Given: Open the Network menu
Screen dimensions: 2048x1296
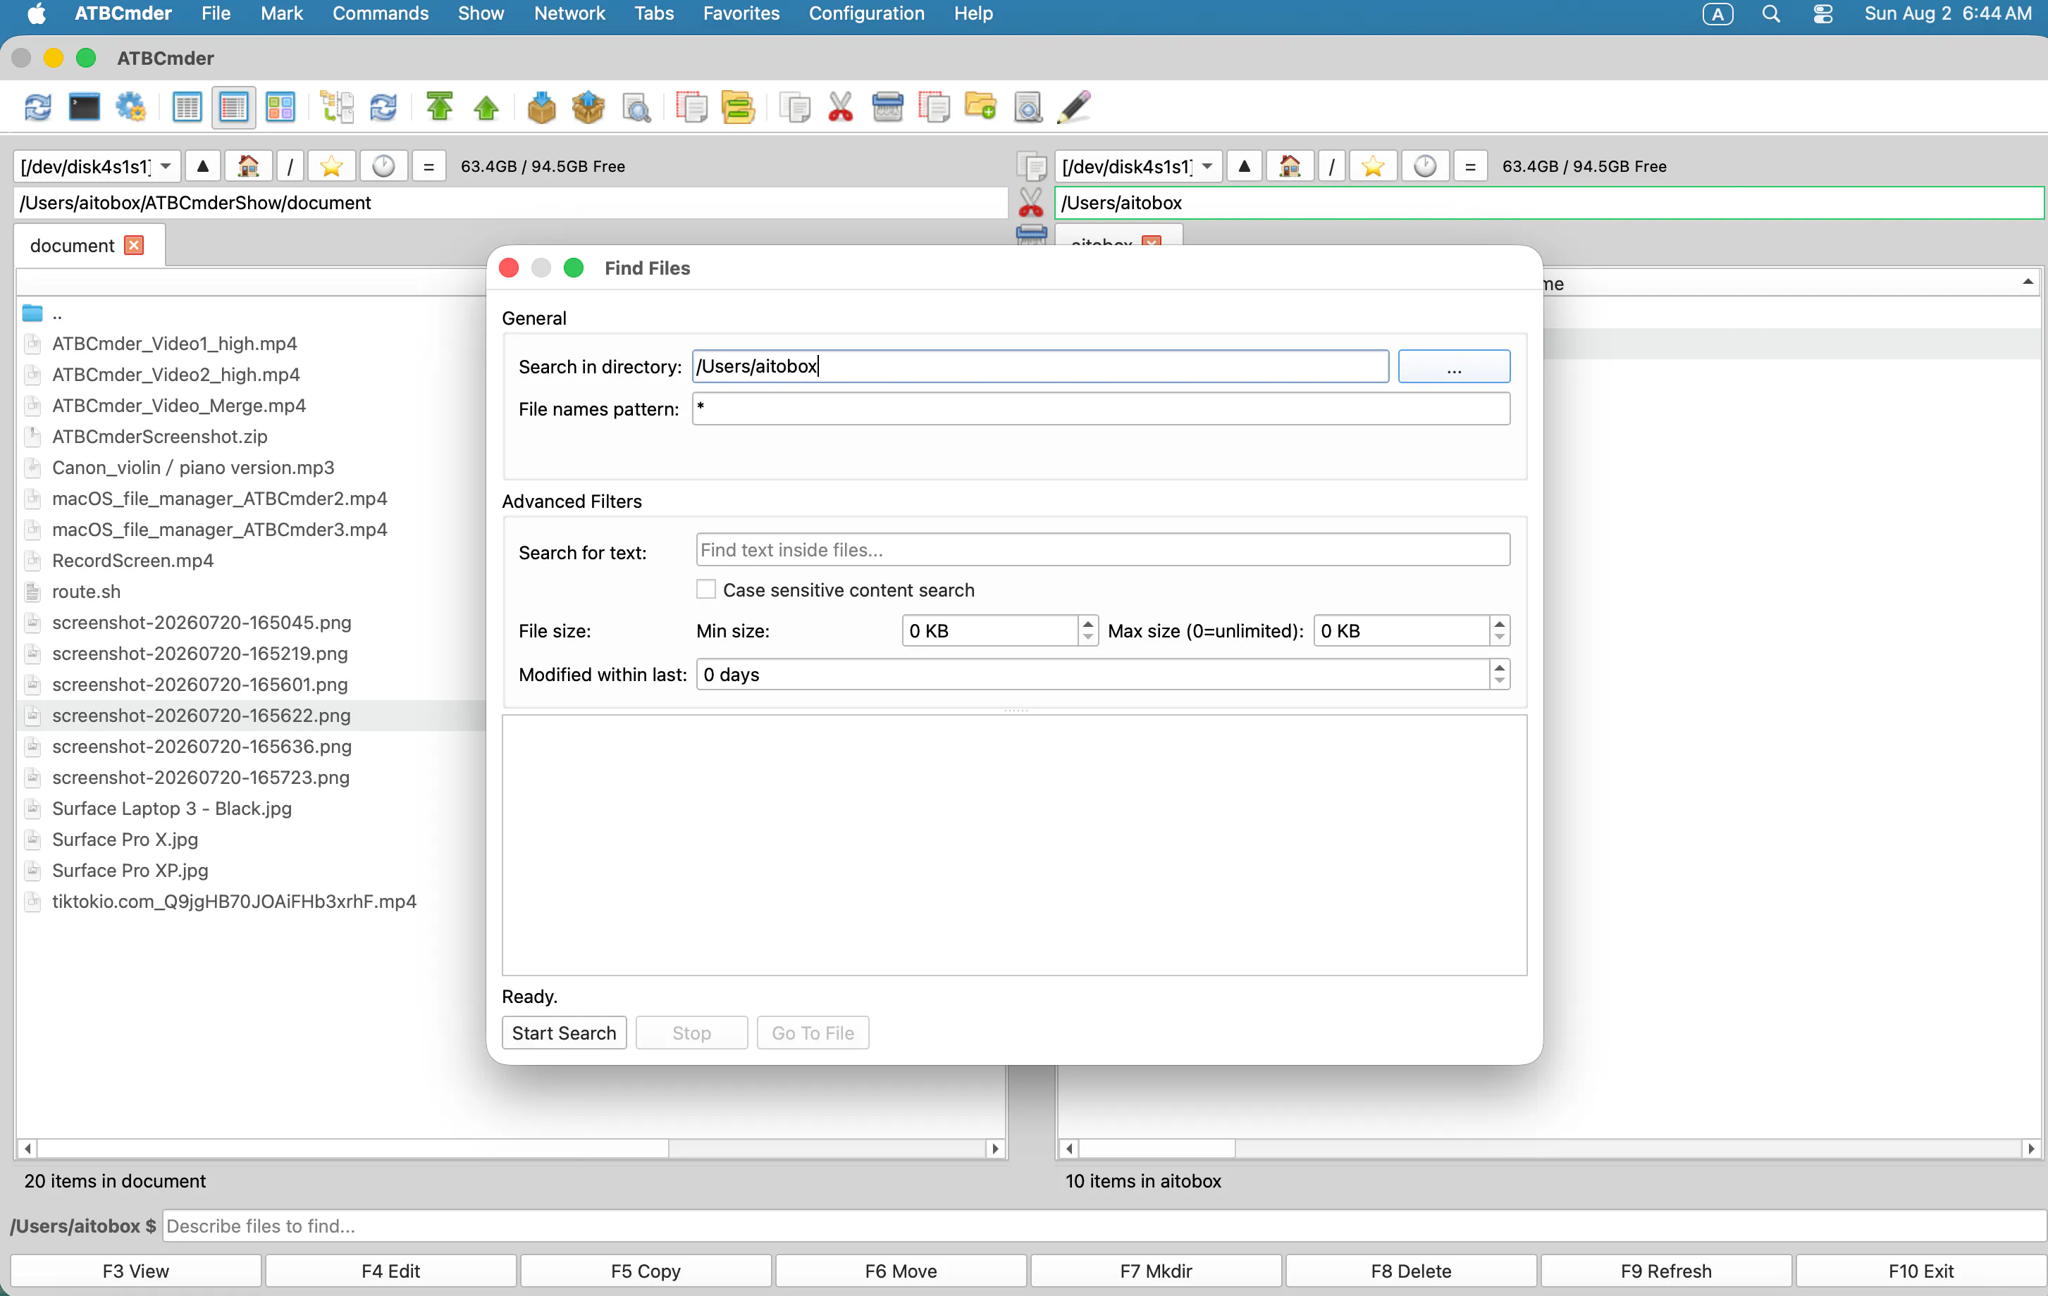Looking at the screenshot, I should (569, 13).
